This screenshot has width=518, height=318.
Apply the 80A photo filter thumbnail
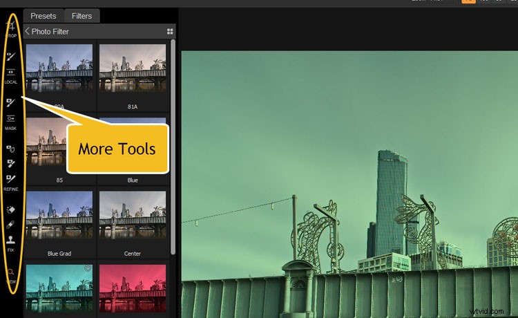(59, 68)
